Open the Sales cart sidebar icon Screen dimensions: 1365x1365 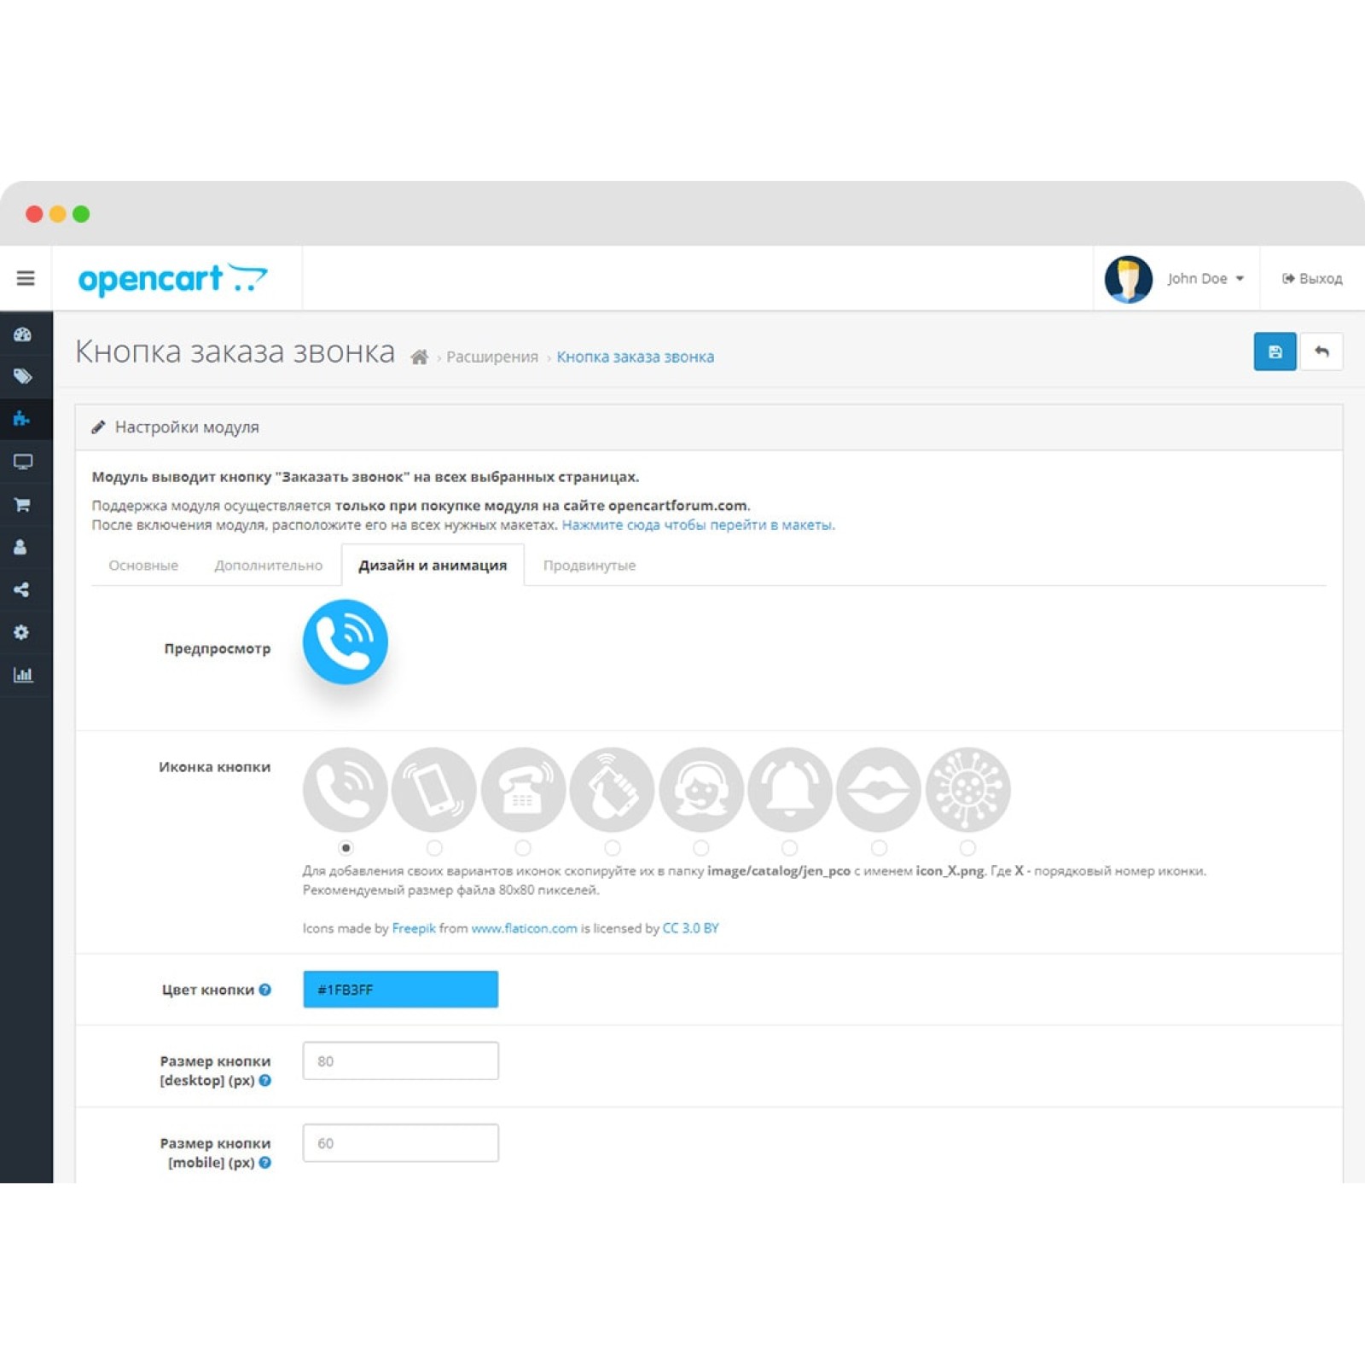click(23, 504)
